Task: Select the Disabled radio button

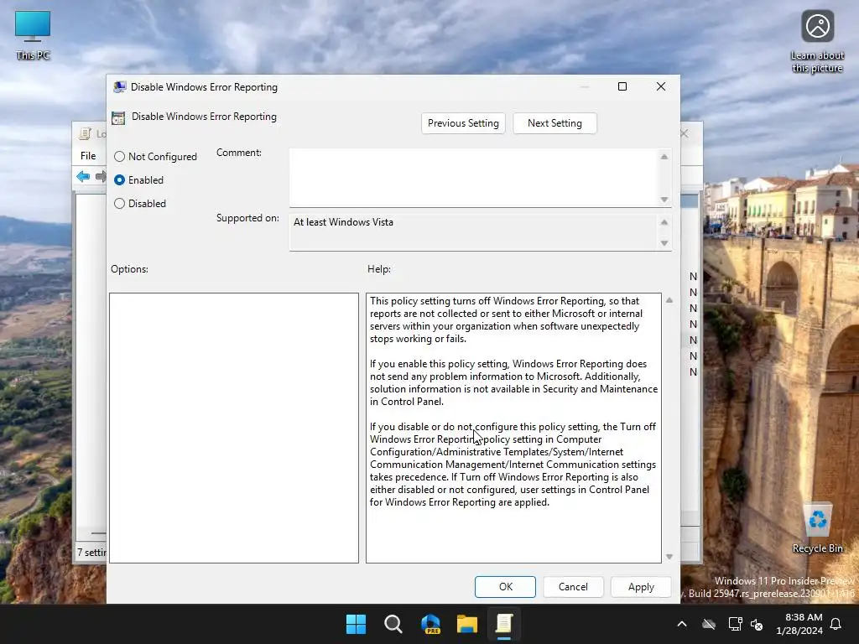Action: 119,204
